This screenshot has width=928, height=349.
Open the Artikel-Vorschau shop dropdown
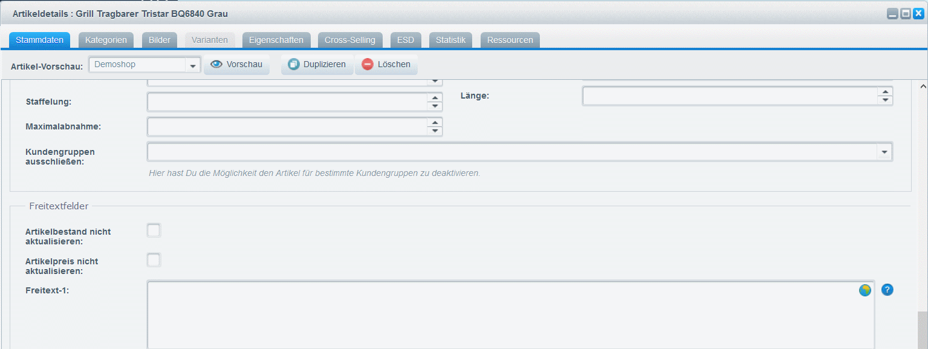193,65
